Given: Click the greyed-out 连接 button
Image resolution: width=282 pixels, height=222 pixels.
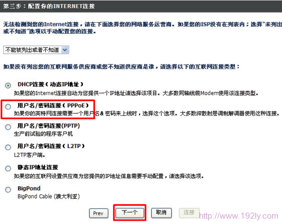Looking at the screenshot, I should tap(189, 213).
